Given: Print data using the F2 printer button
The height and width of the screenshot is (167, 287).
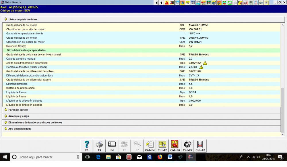Looking at the screenshot, I should point(99,146).
